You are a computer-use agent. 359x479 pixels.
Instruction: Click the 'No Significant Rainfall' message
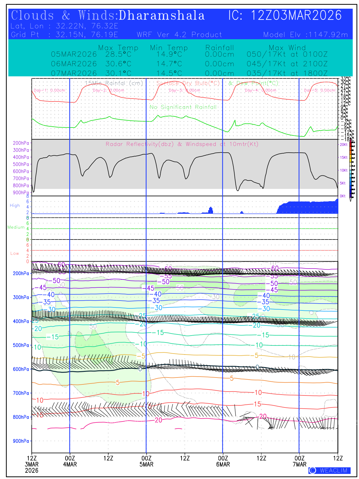(183, 107)
